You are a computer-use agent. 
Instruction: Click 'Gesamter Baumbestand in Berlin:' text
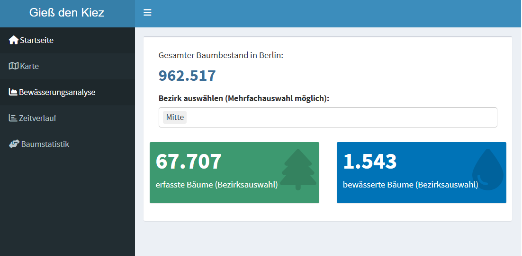pos(221,55)
